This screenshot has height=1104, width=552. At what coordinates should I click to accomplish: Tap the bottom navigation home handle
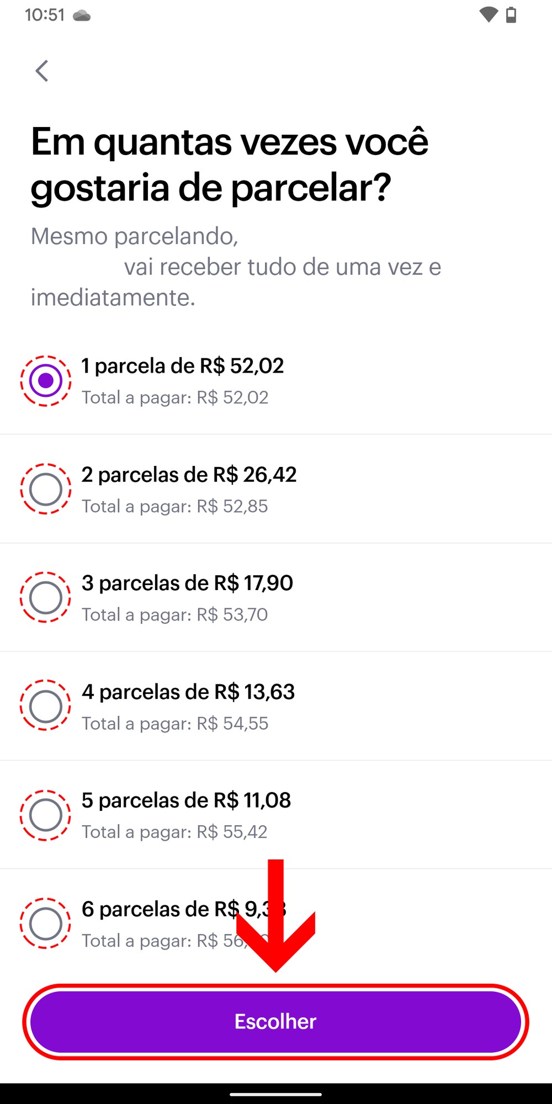pyautogui.click(x=276, y=1094)
